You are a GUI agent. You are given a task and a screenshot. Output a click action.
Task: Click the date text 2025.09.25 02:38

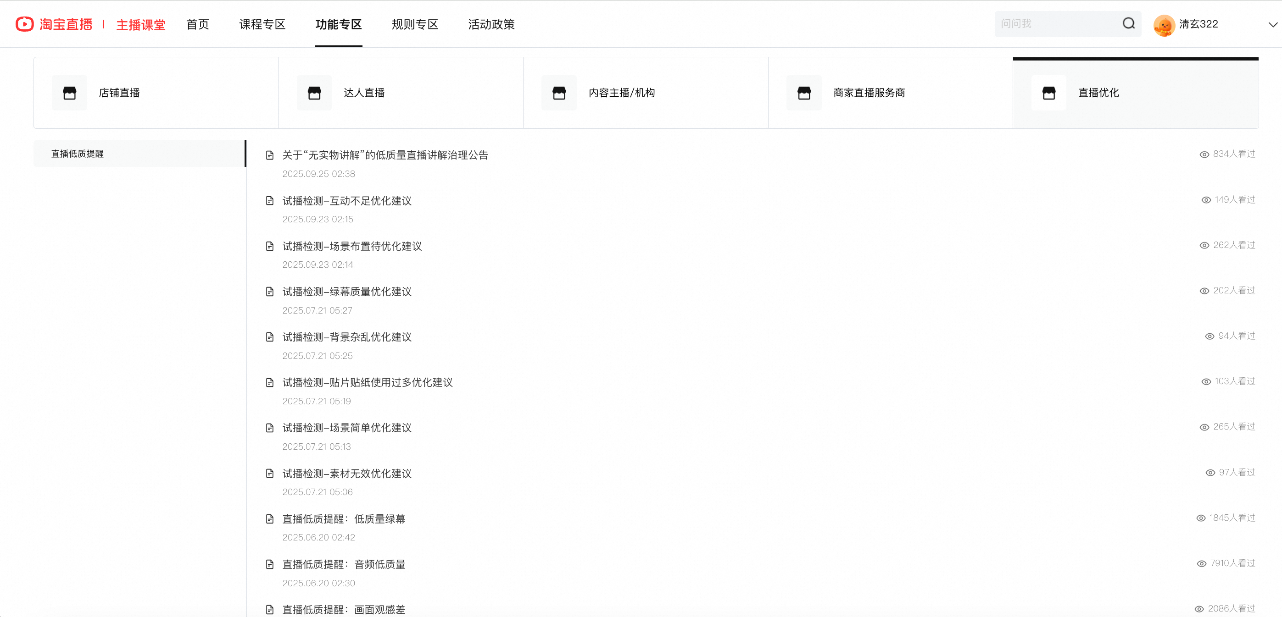[318, 174]
